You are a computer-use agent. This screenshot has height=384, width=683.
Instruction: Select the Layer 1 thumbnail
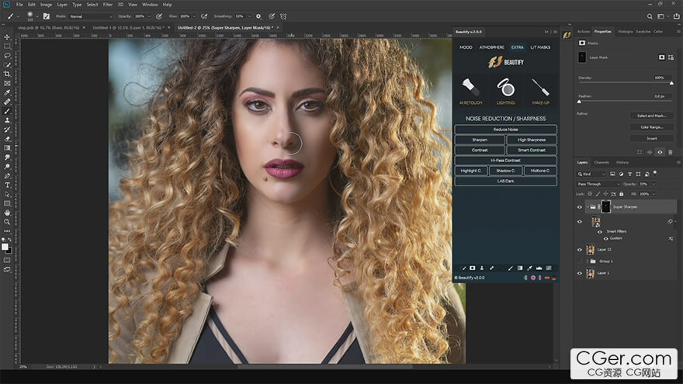click(591, 273)
